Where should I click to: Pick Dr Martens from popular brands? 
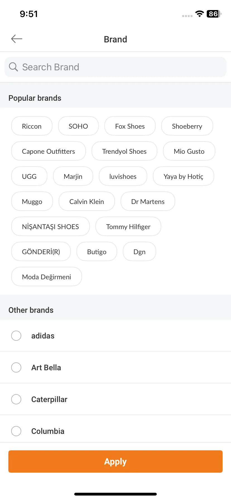point(148,201)
